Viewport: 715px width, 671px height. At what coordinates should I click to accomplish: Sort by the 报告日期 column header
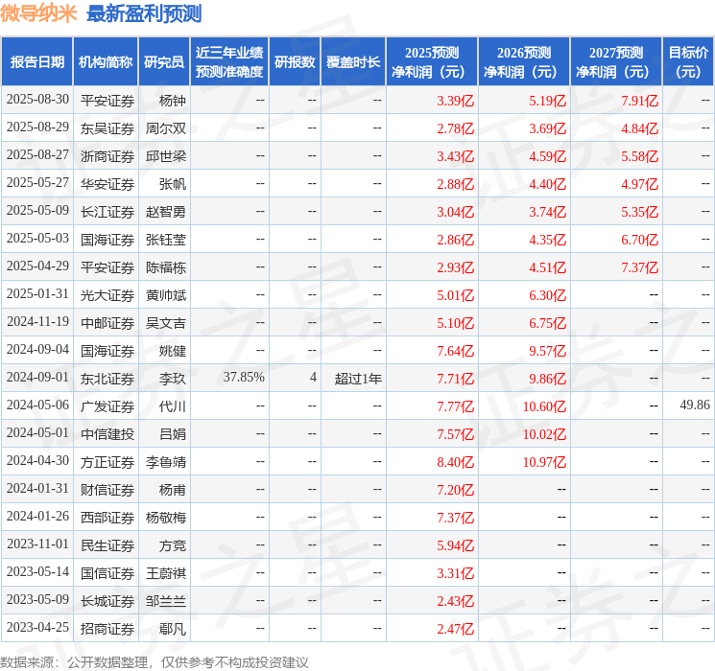tap(37, 61)
